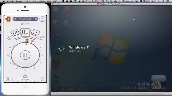The width and height of the screenshot is (172, 96).
Task: Open the alarm sound selector at the bottom
Action: [x=25, y=80]
